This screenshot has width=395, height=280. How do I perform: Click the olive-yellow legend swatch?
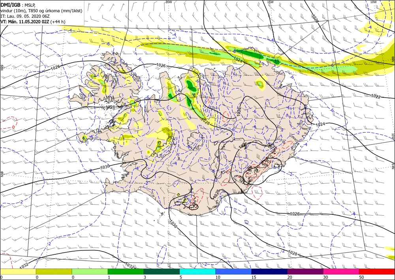coord(54,272)
